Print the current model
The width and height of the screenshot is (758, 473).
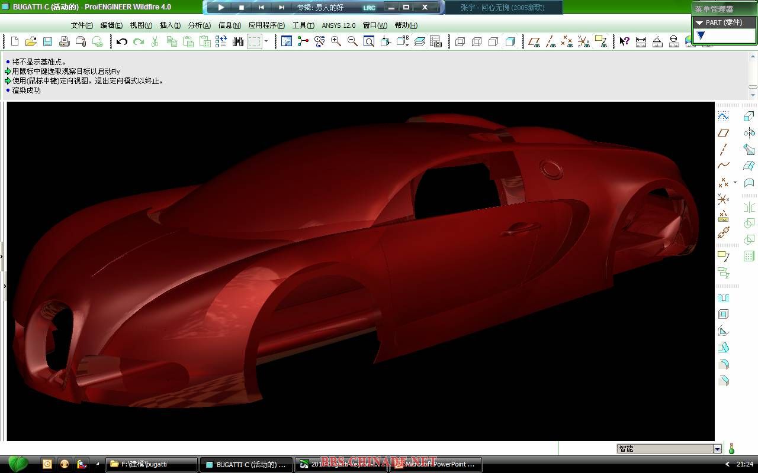(65, 41)
